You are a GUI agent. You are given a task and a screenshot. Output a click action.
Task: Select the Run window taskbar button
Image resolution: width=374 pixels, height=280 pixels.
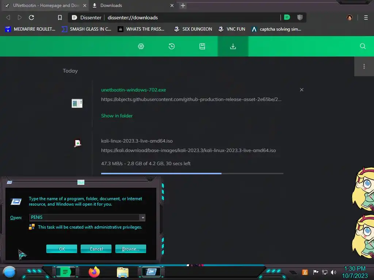click(151, 272)
